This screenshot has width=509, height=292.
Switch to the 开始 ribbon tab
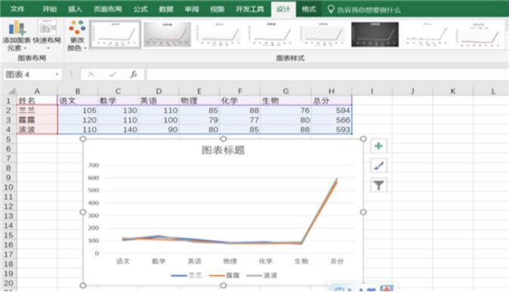pyautogui.click(x=49, y=9)
